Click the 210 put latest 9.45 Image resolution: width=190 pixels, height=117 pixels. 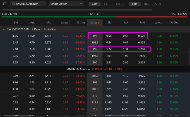159,96
